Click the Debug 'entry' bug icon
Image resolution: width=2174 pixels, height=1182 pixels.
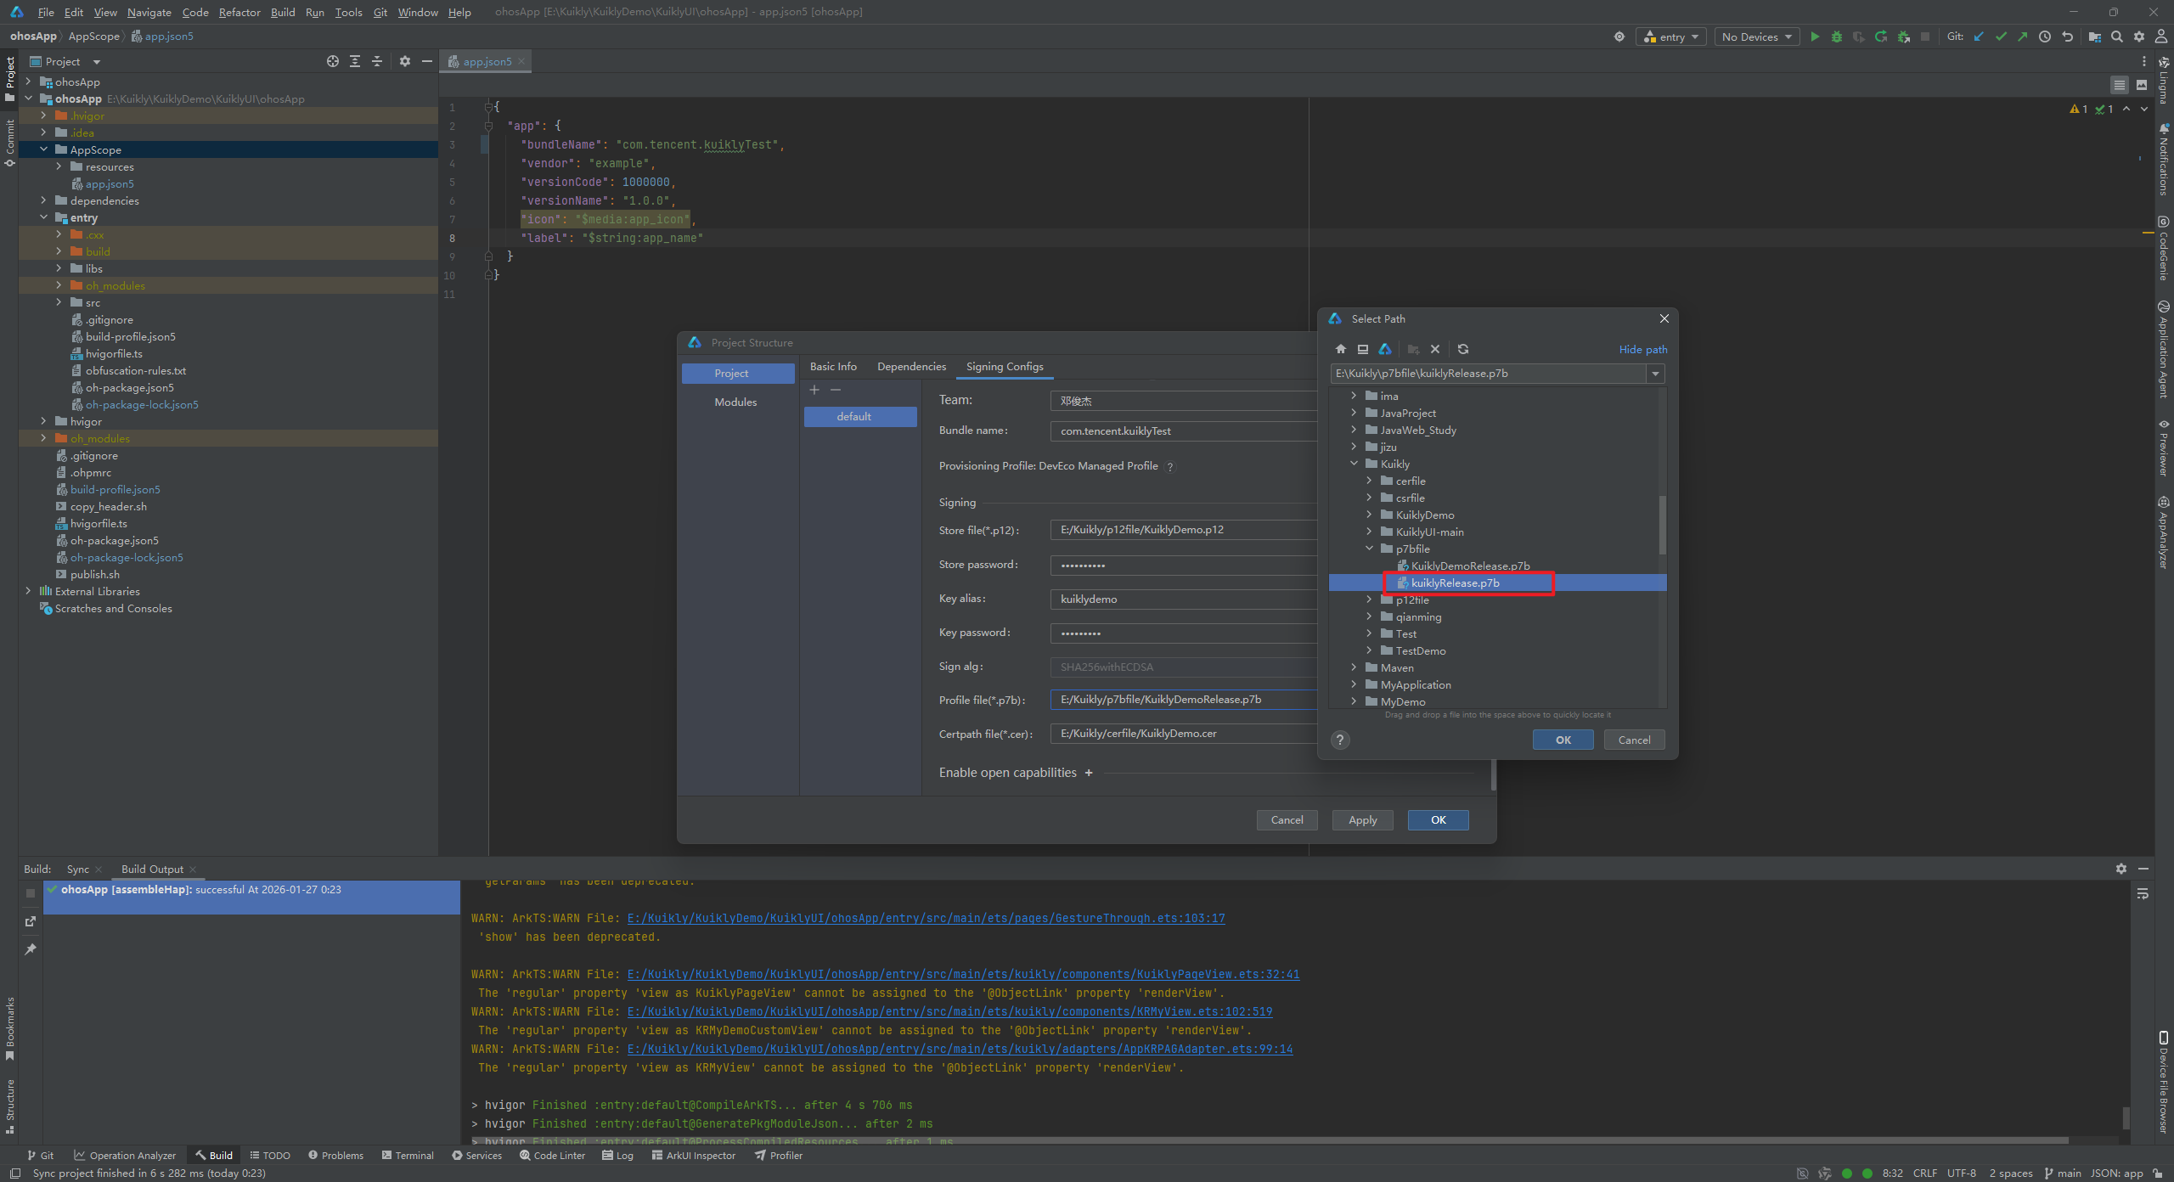pos(1837,37)
